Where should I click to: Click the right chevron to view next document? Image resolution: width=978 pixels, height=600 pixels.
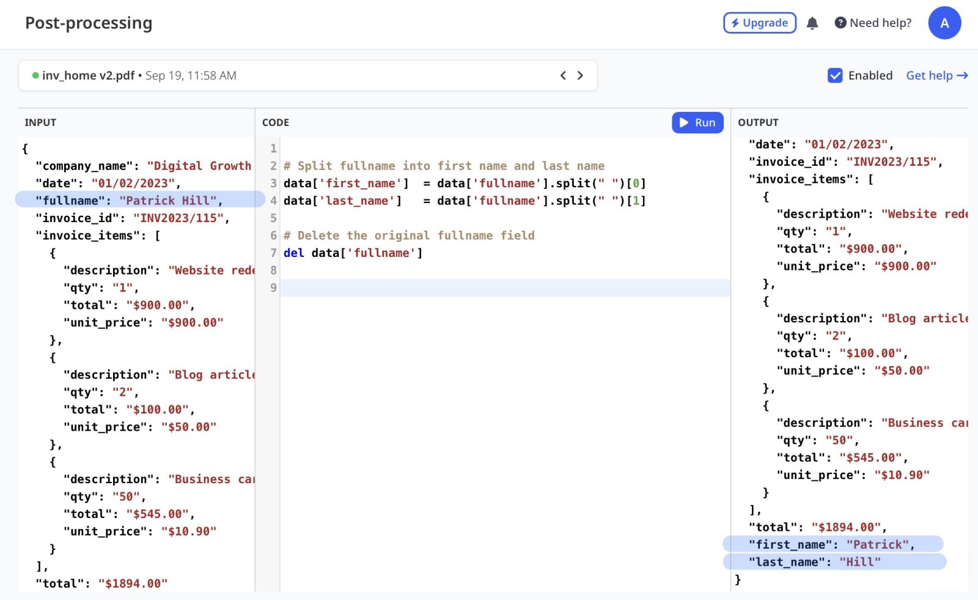point(580,75)
